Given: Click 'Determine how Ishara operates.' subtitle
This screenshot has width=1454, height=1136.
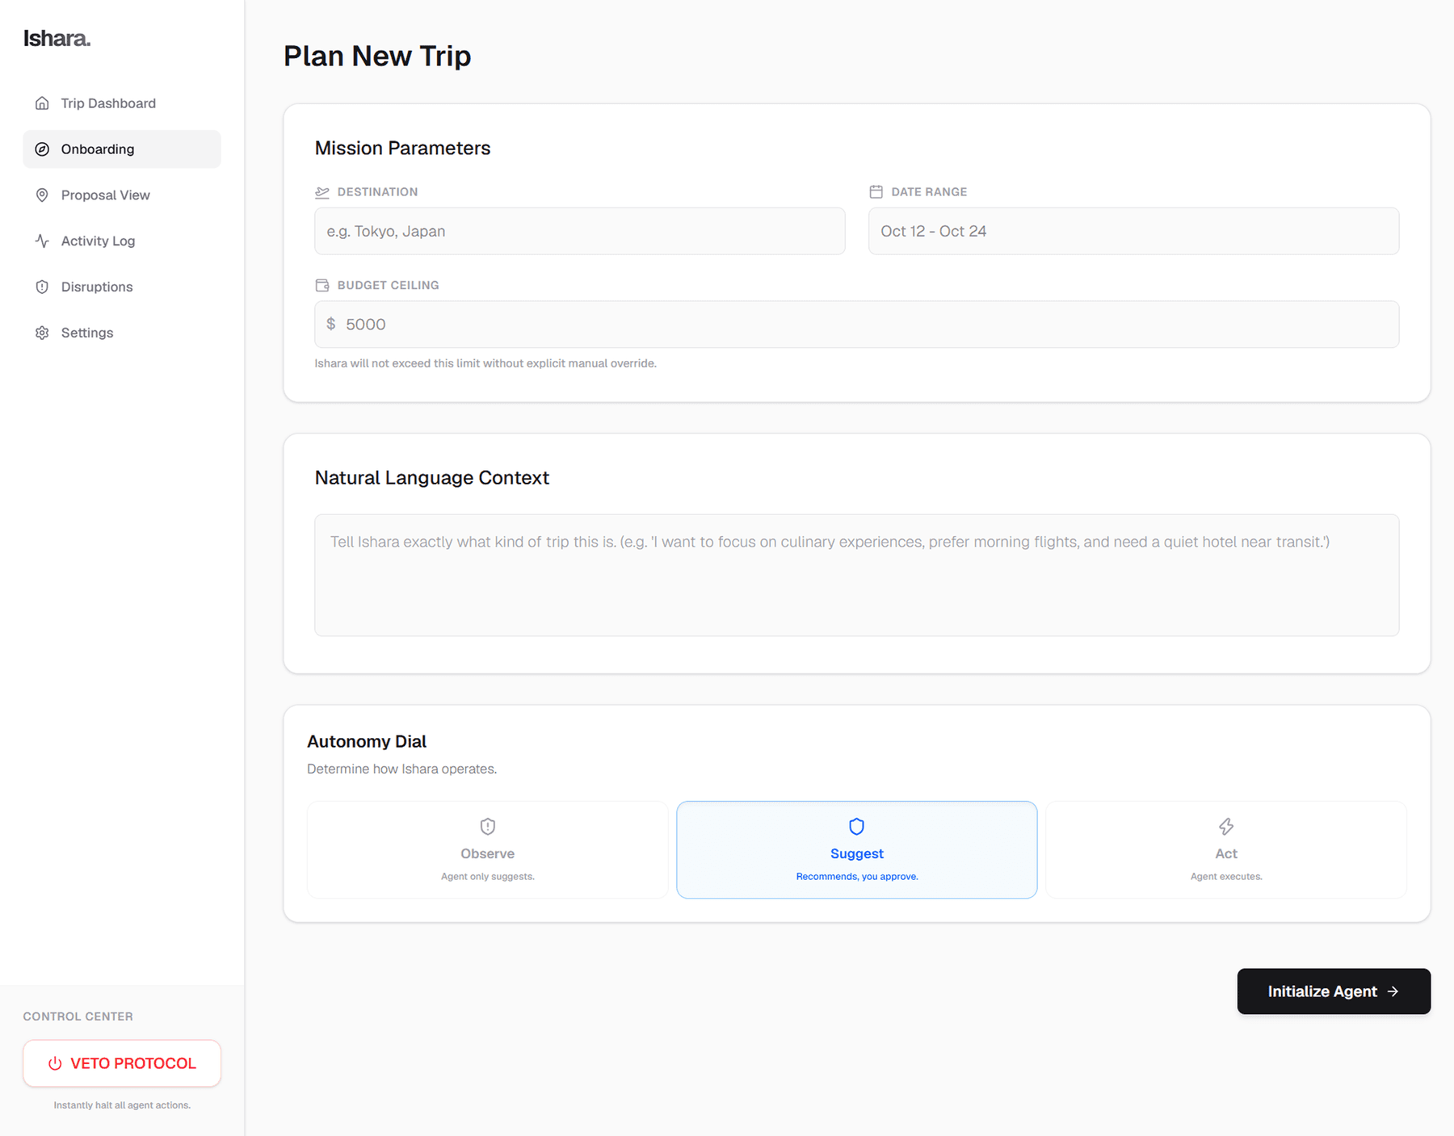Looking at the screenshot, I should [401, 769].
